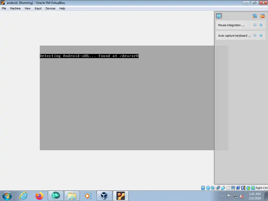The image size is (268, 201).
Task: Open the View menu
Action: click(x=27, y=8)
